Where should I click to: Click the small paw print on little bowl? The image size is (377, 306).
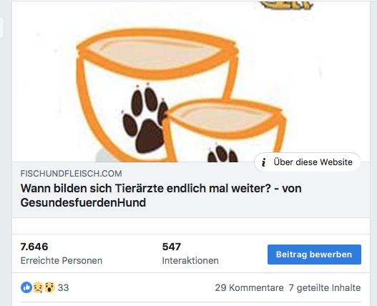point(222,152)
